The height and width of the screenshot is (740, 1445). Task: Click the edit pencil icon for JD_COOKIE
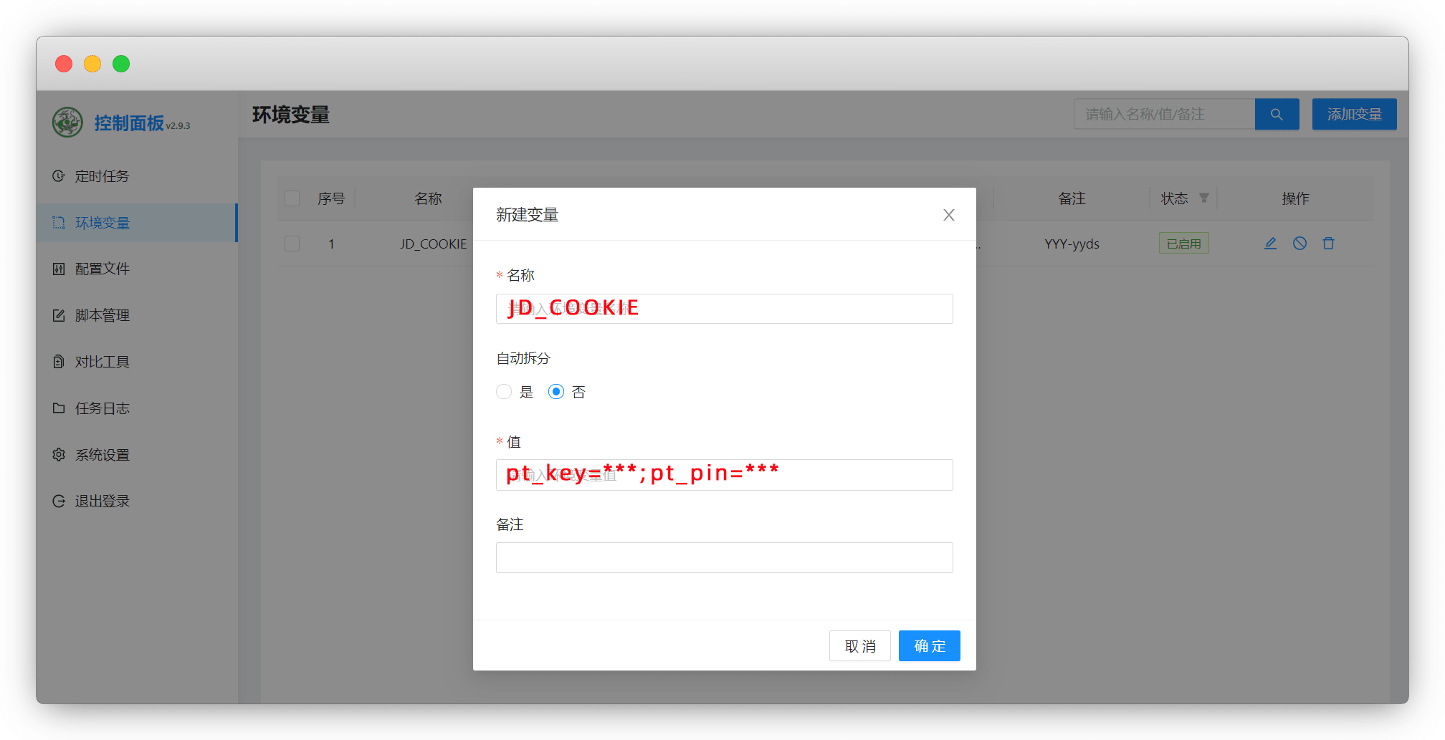1270,244
